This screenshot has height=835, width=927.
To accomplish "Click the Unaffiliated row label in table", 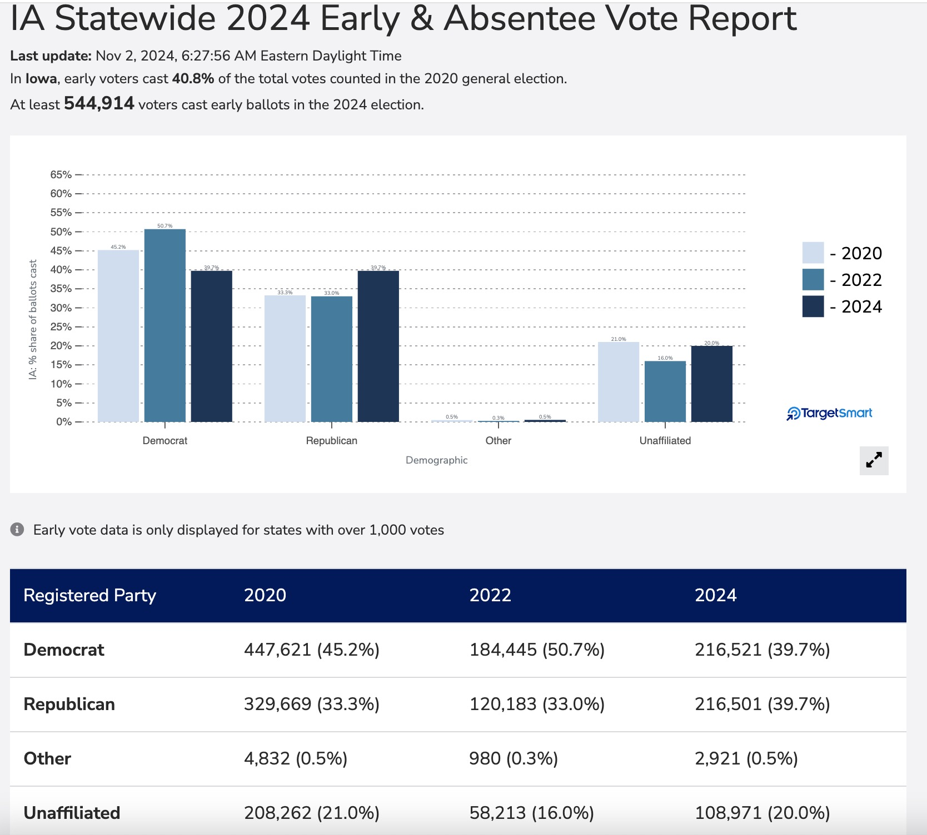I will (72, 813).
